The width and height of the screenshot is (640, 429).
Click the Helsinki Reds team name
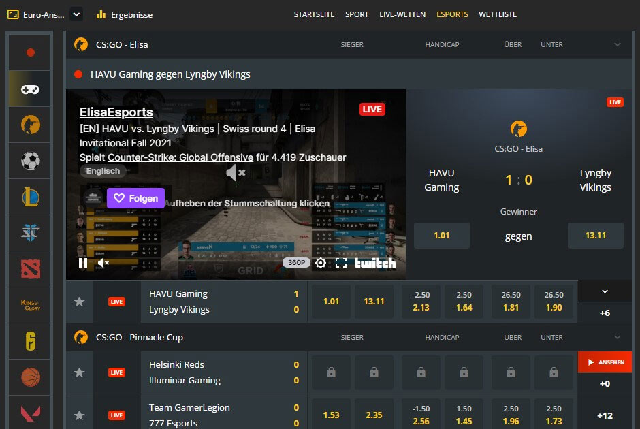tap(176, 364)
